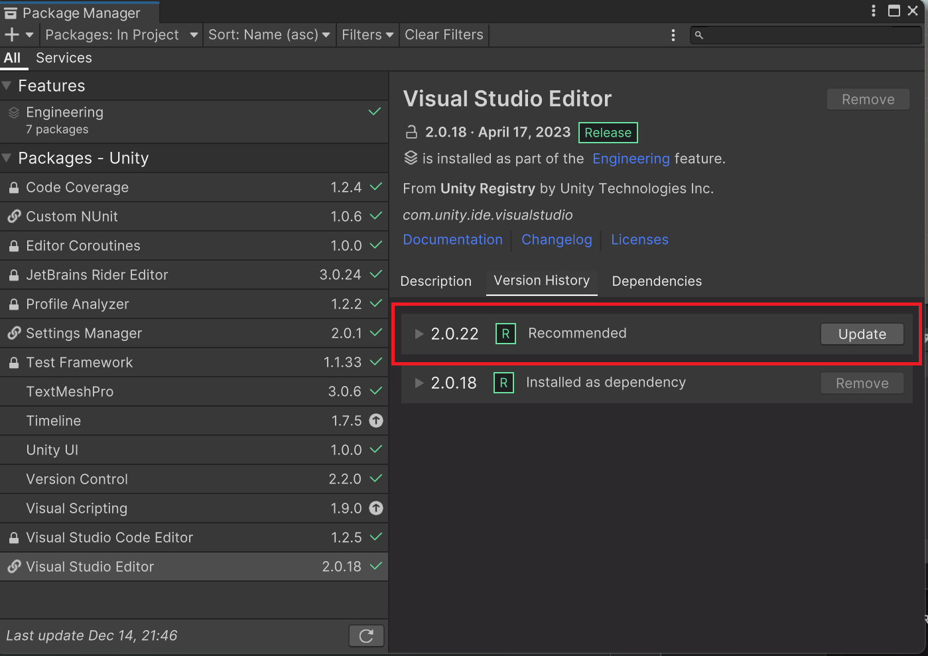
Task: Collapse the Features section
Action: 7,85
